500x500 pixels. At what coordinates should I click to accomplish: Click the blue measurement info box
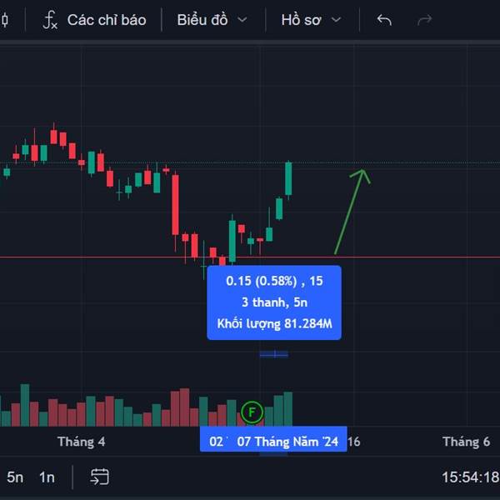click(x=274, y=302)
